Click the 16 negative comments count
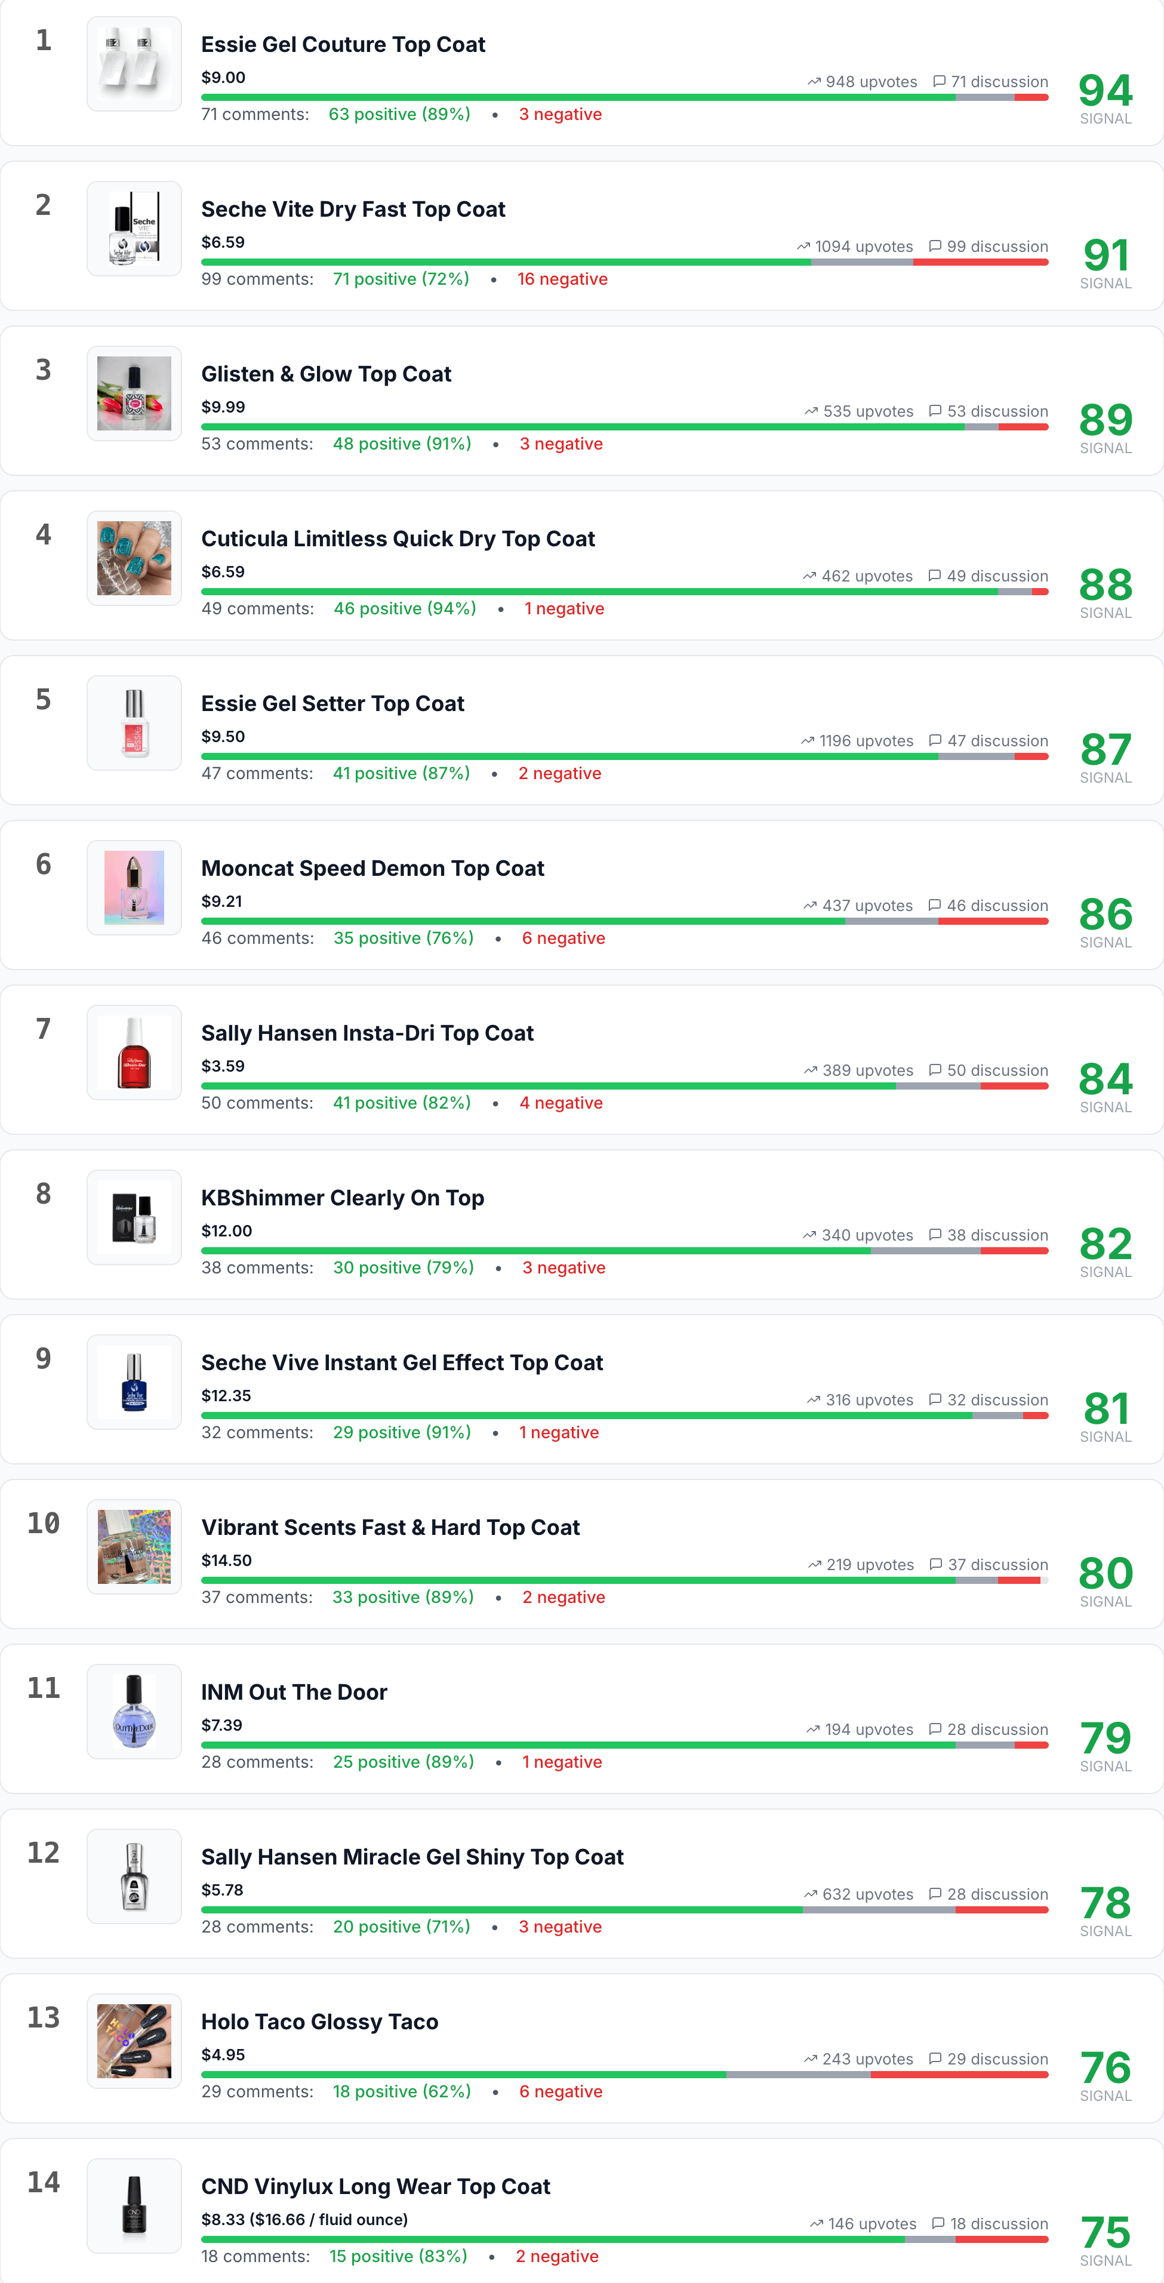This screenshot has width=1164, height=2283. [x=562, y=279]
